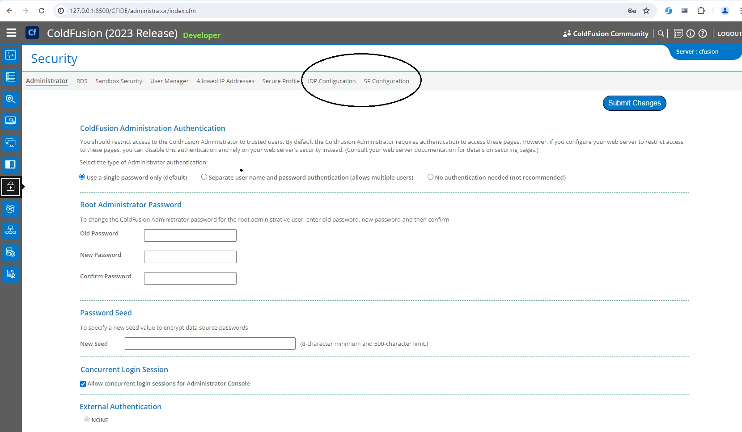Click 'Root Administrator Password' heading

(x=131, y=205)
